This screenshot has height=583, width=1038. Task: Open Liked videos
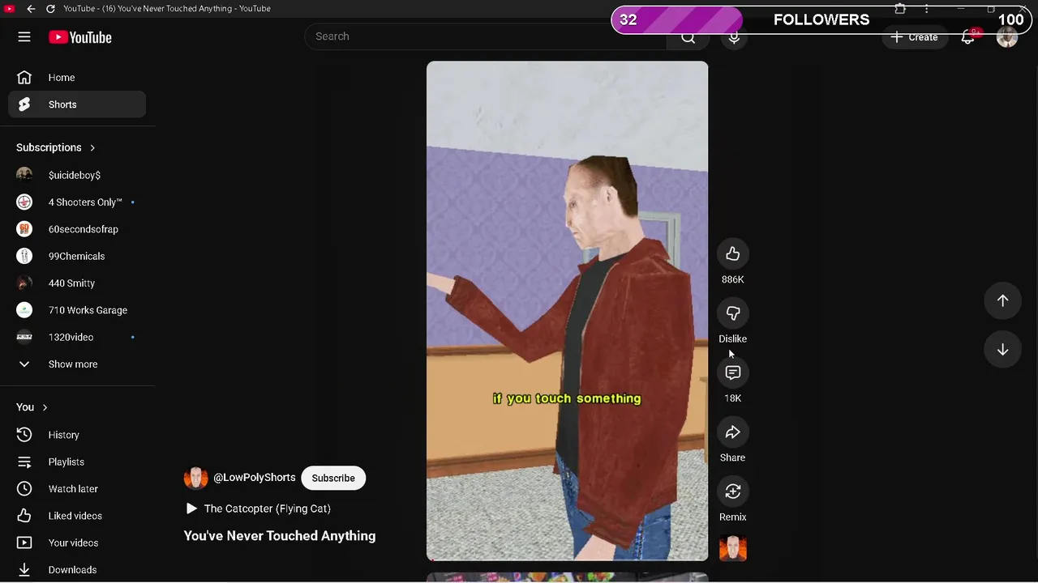click(77, 516)
